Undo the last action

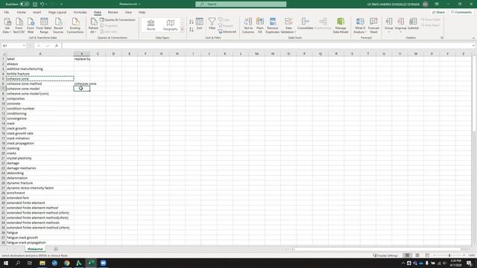click(42, 4)
